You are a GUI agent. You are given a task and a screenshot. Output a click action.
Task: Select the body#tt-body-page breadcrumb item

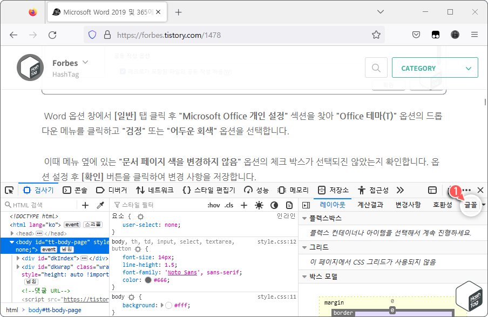coord(55,310)
